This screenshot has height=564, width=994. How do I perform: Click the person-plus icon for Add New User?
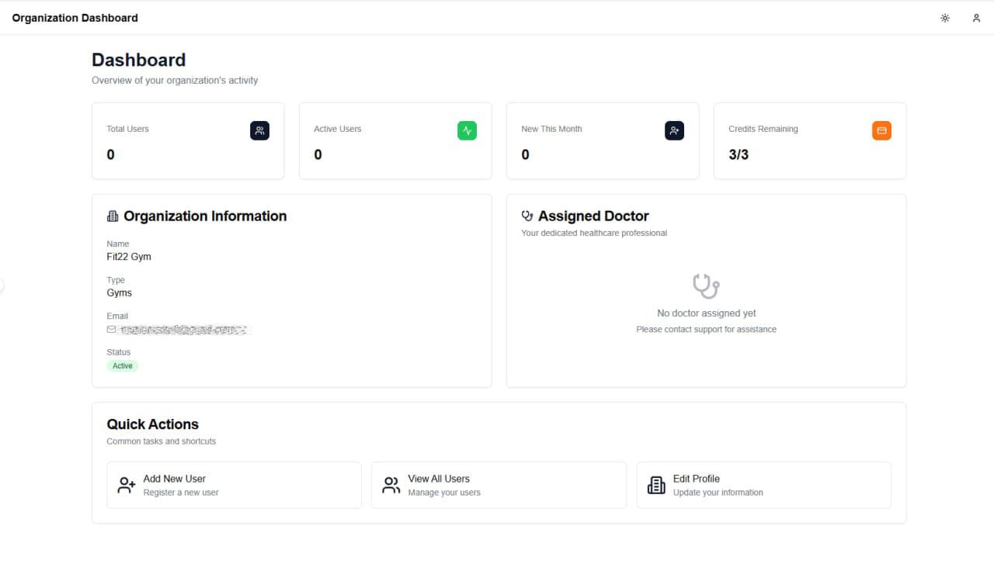(x=125, y=484)
